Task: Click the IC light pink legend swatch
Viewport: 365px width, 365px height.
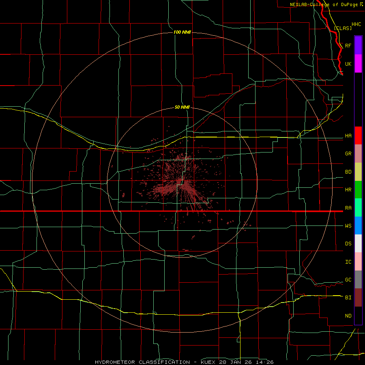Action: (x=358, y=262)
